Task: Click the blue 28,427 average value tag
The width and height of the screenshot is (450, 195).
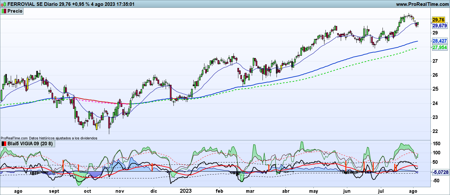Action: coord(440,41)
